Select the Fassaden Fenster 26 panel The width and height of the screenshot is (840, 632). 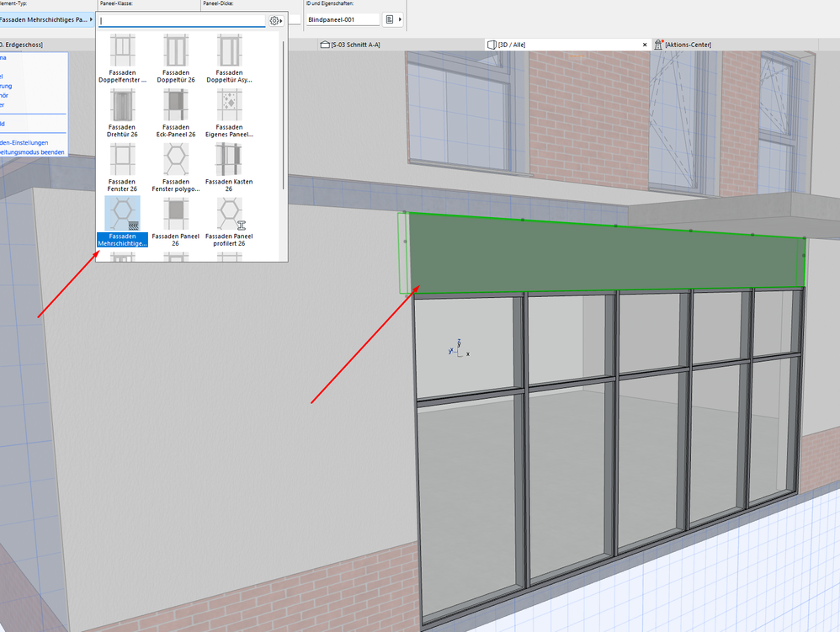coord(123,167)
